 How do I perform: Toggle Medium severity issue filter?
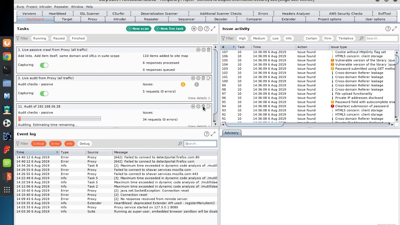coord(259,38)
